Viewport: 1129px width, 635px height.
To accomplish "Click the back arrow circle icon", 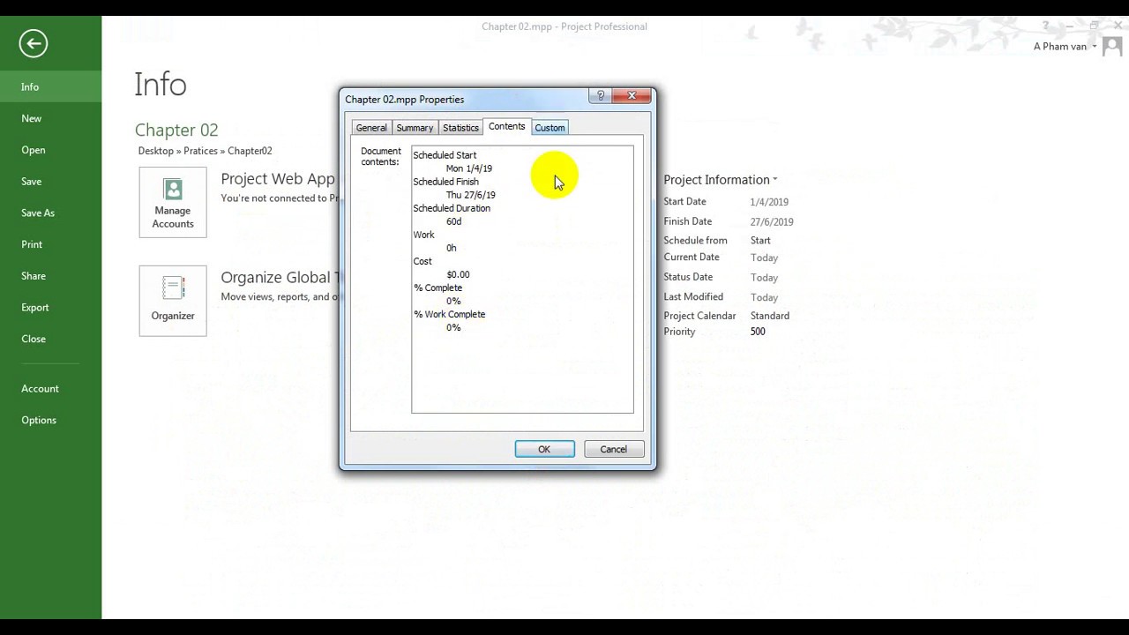I will pos(34,43).
